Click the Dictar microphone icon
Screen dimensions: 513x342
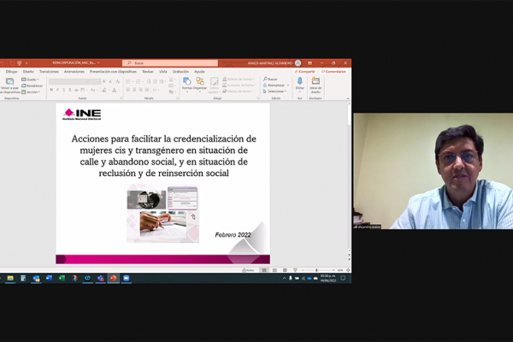[x=300, y=81]
